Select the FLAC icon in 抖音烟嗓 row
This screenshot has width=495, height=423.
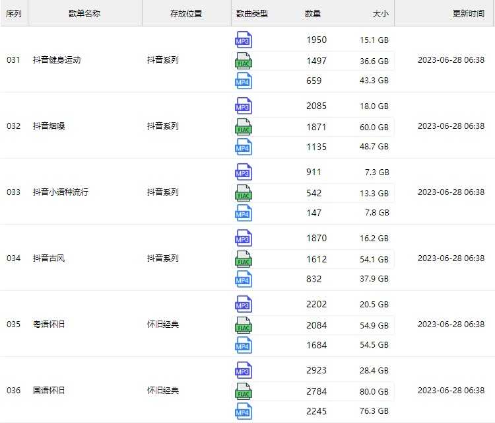[x=244, y=127]
